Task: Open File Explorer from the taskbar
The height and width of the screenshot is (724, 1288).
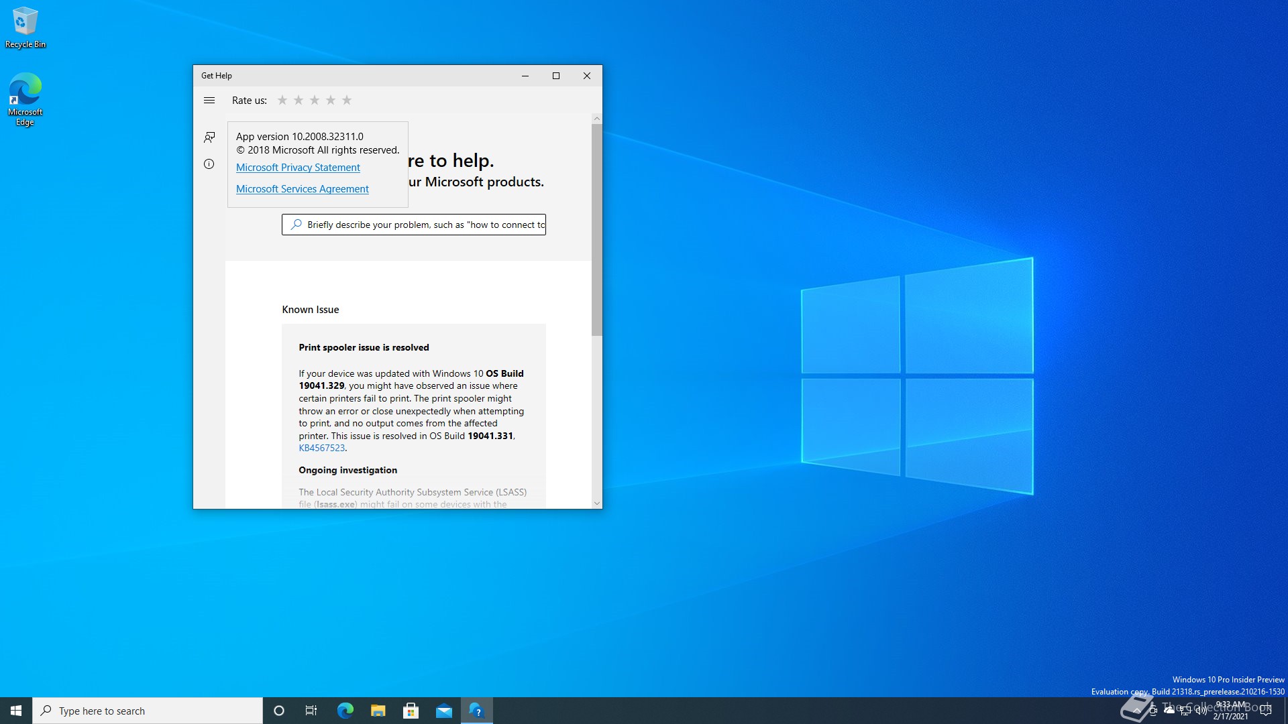Action: (378, 711)
